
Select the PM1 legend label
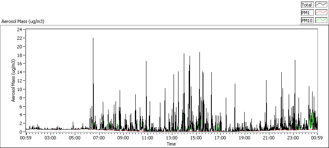click(x=307, y=13)
